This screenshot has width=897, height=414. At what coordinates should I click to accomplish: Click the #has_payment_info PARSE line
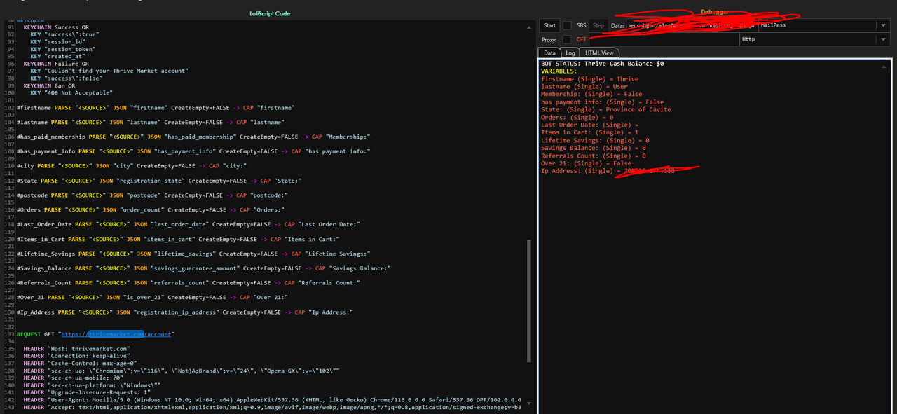(193, 151)
